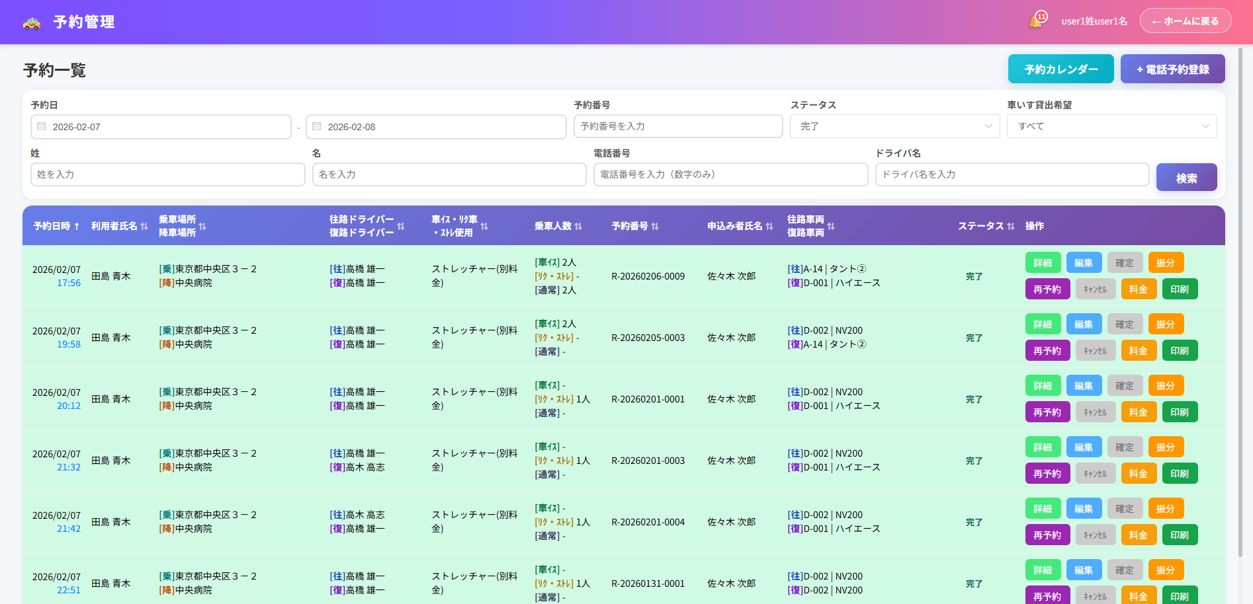Expand the 車いす貸出希望 dropdown
The image size is (1253, 604).
[x=1111, y=126]
